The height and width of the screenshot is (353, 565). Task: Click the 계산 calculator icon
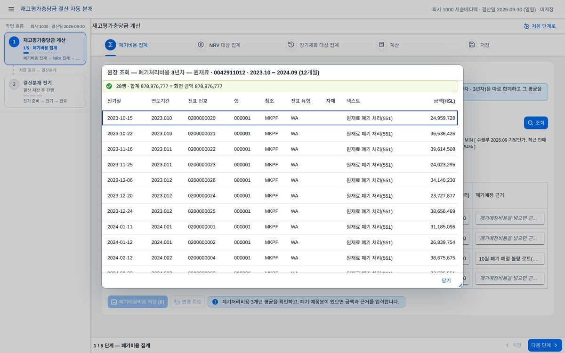[x=381, y=45]
